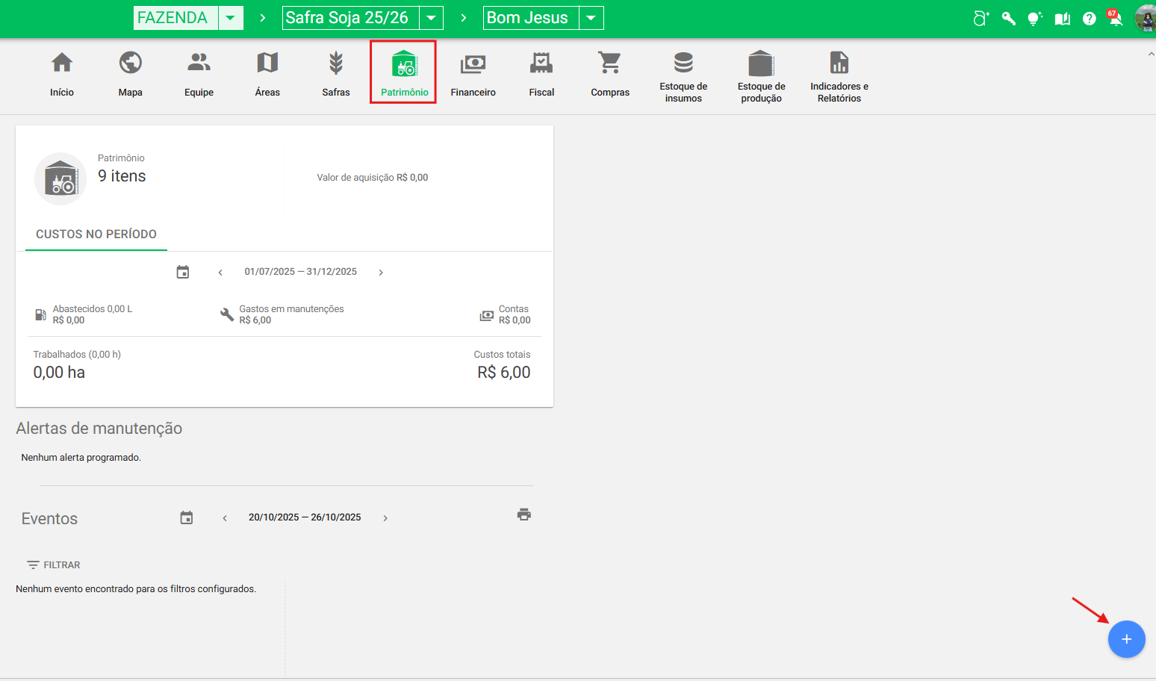Open the Bom Jesus dropdown arrow
The height and width of the screenshot is (681, 1156).
click(x=591, y=18)
